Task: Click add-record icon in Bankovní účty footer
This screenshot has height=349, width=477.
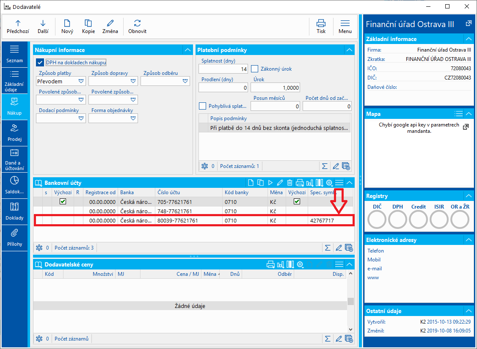Action: pyautogui.click(x=349, y=248)
